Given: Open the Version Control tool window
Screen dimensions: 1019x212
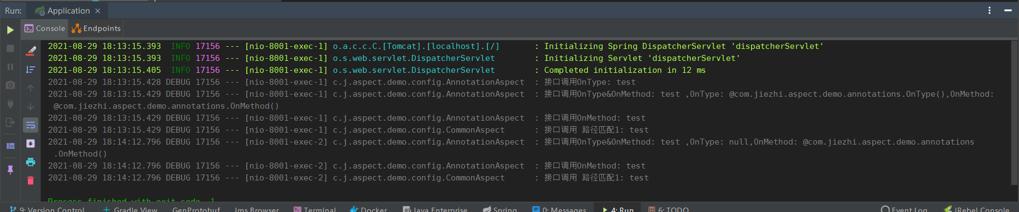Looking at the screenshot, I should click(47, 209).
